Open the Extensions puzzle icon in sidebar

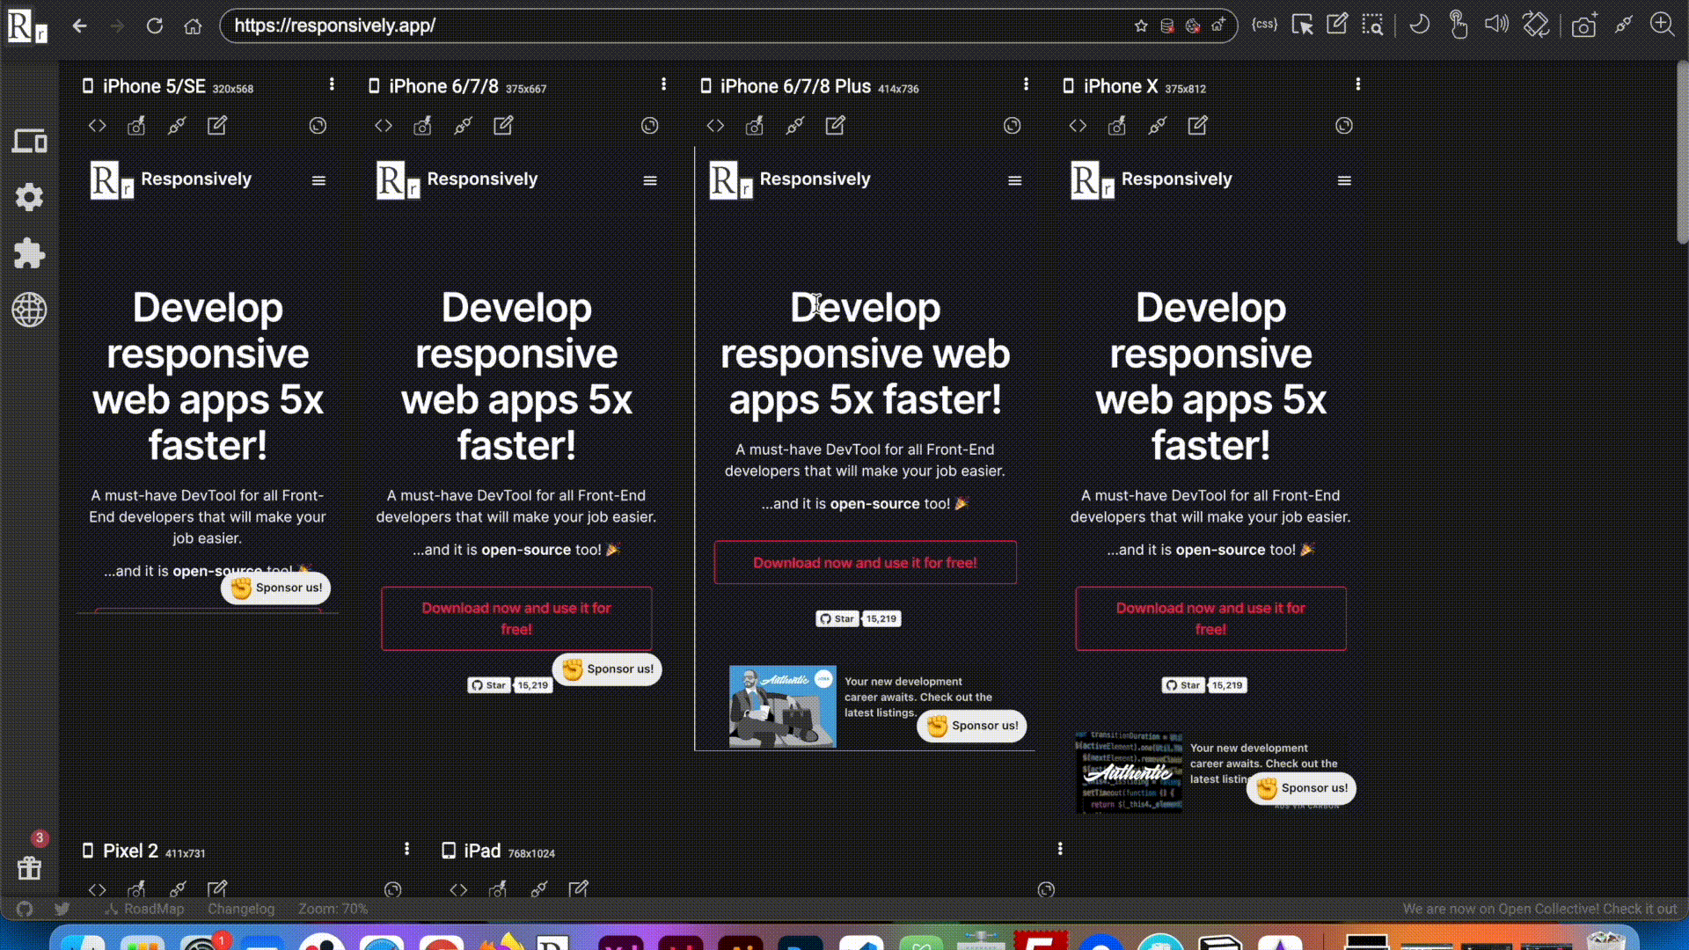(29, 253)
